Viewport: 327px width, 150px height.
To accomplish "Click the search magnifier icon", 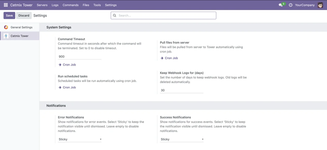I will tap(114, 16).
